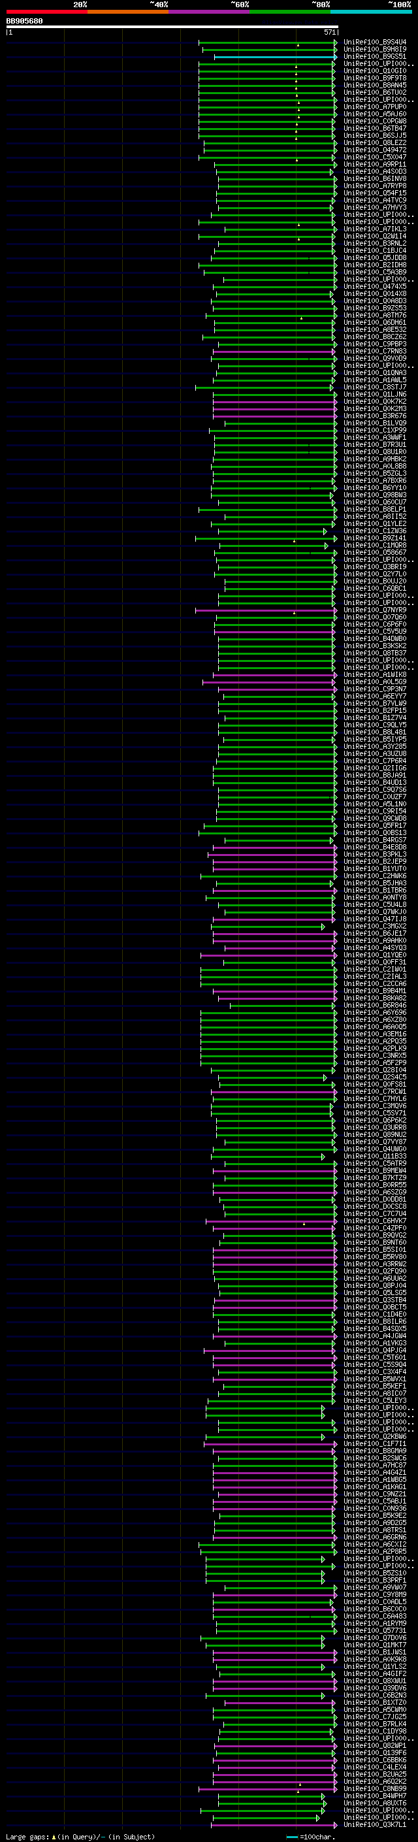The height and width of the screenshot is (1842, 418).
Task: Click the orange ~40% identity legend segment
Action: pyautogui.click(x=128, y=12)
